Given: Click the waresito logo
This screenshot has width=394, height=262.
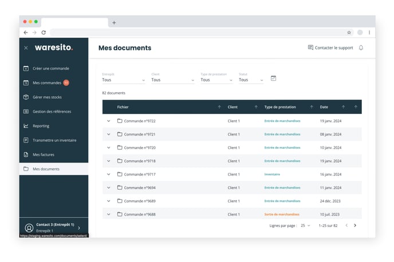Looking at the screenshot, I should point(54,47).
